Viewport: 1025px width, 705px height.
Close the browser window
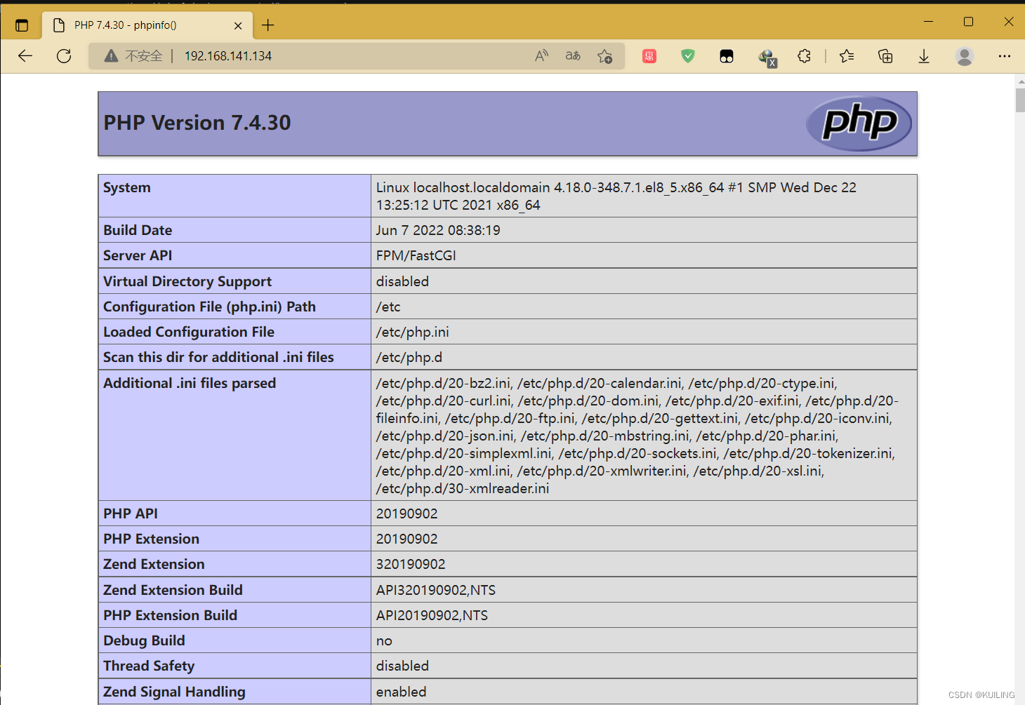1008,22
